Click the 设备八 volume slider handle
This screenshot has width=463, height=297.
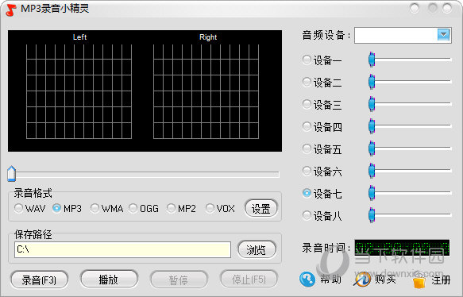click(372, 214)
